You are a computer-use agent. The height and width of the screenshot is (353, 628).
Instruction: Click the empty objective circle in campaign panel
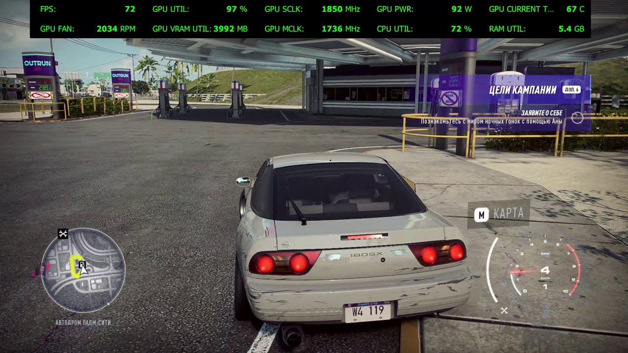[x=577, y=118]
